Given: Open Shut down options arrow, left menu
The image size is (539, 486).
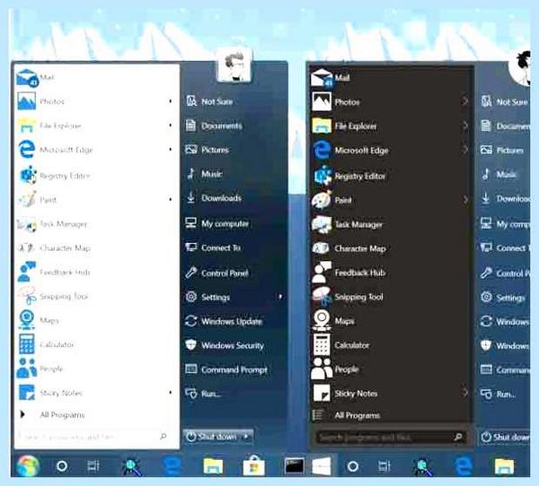Looking at the screenshot, I should point(246,437).
